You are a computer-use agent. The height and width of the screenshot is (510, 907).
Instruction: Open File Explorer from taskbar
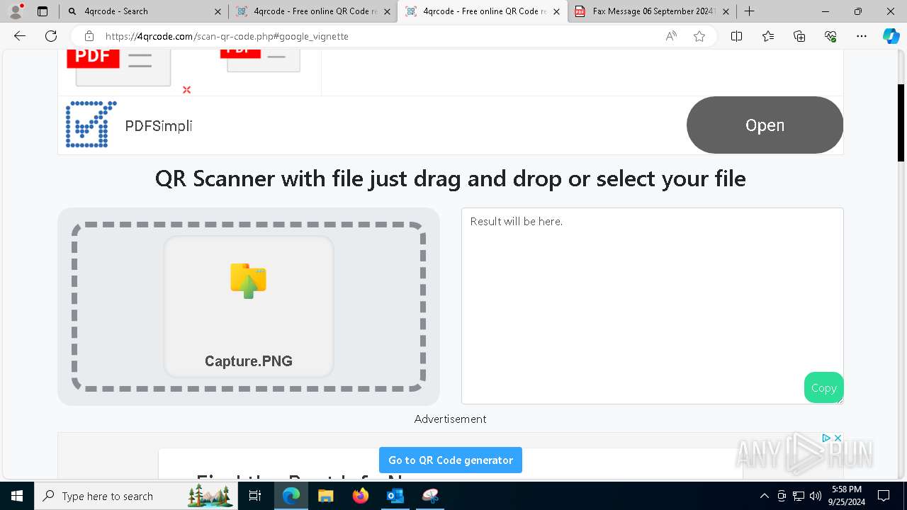click(x=326, y=496)
